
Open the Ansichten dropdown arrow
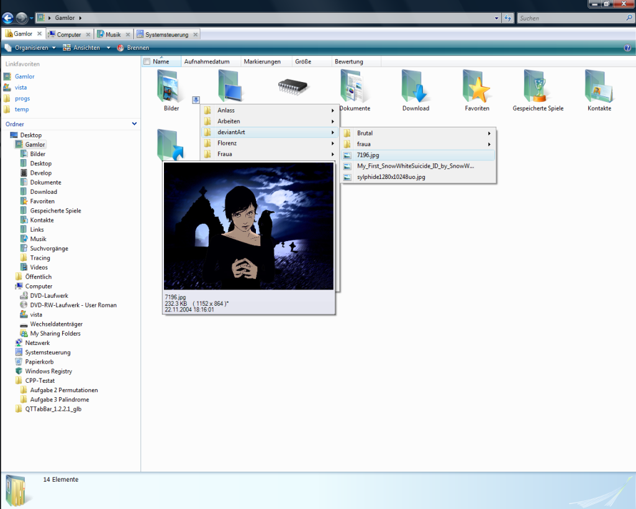tap(108, 48)
